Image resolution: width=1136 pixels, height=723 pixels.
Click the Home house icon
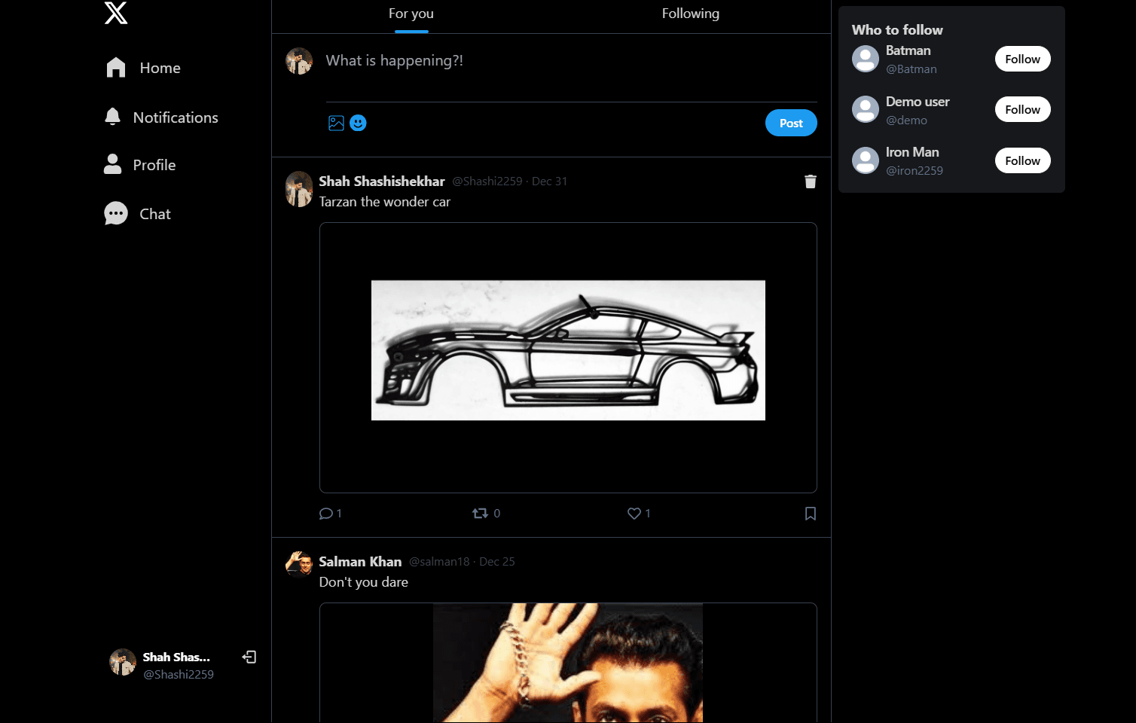[x=116, y=68]
